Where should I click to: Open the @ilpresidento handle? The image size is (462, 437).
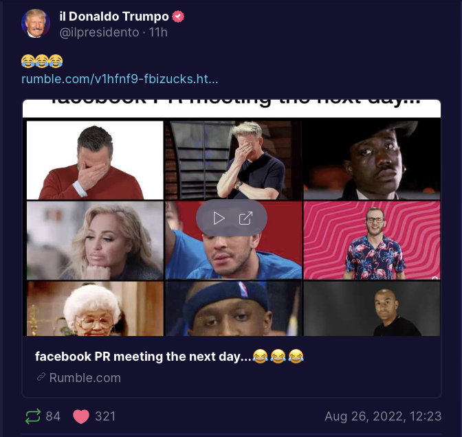(x=99, y=32)
